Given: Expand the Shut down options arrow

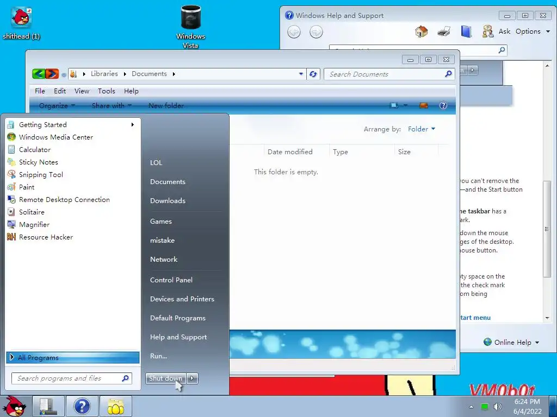Looking at the screenshot, I should [192, 378].
